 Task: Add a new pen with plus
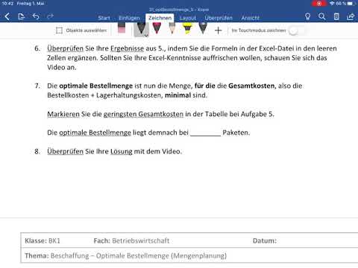218,31
